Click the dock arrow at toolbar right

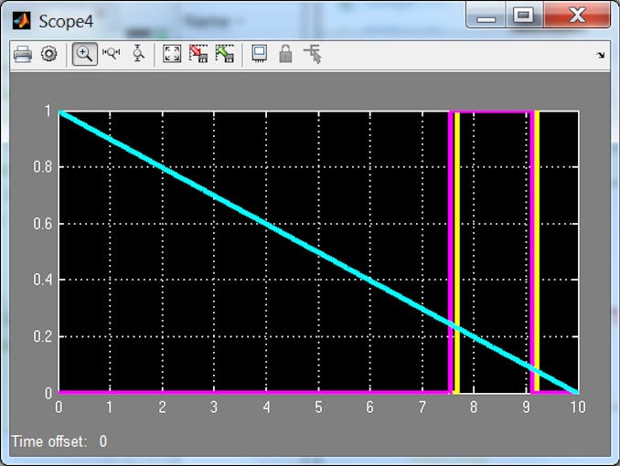(601, 55)
